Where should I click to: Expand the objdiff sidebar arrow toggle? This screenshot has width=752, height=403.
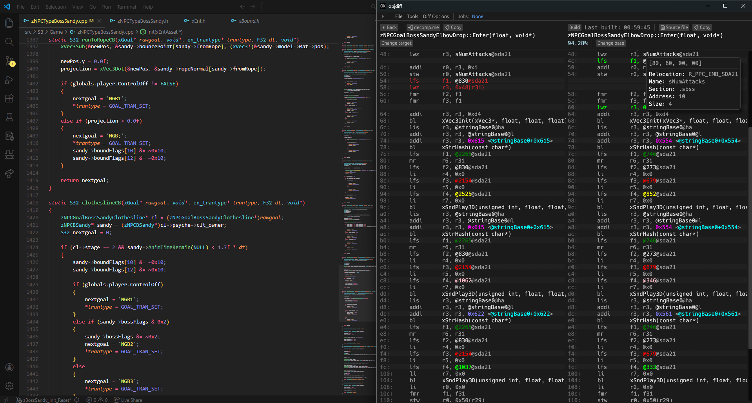383,16
